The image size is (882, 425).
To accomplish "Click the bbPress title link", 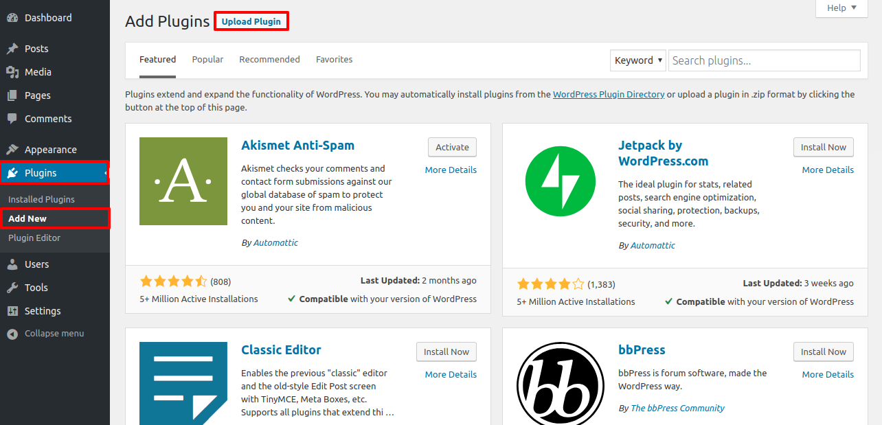I will [642, 350].
